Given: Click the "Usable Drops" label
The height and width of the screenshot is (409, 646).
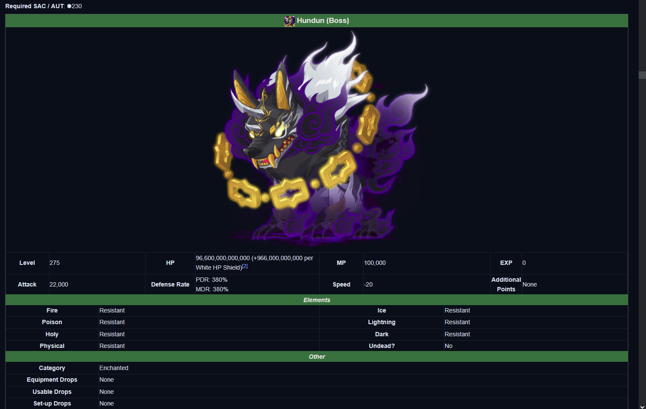Looking at the screenshot, I should click(52, 392).
